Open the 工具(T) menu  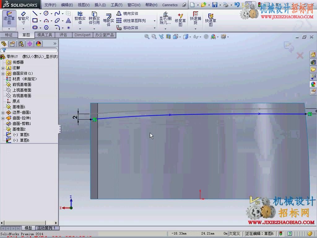tap(116, 5)
